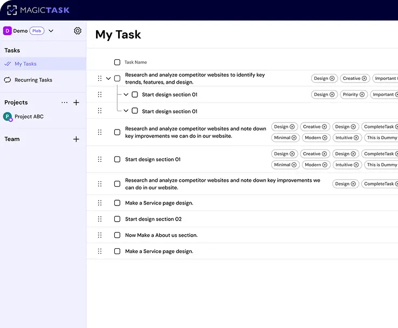This screenshot has height=328, width=398.
Task: Open settings via the gear icon
Action: (x=78, y=31)
